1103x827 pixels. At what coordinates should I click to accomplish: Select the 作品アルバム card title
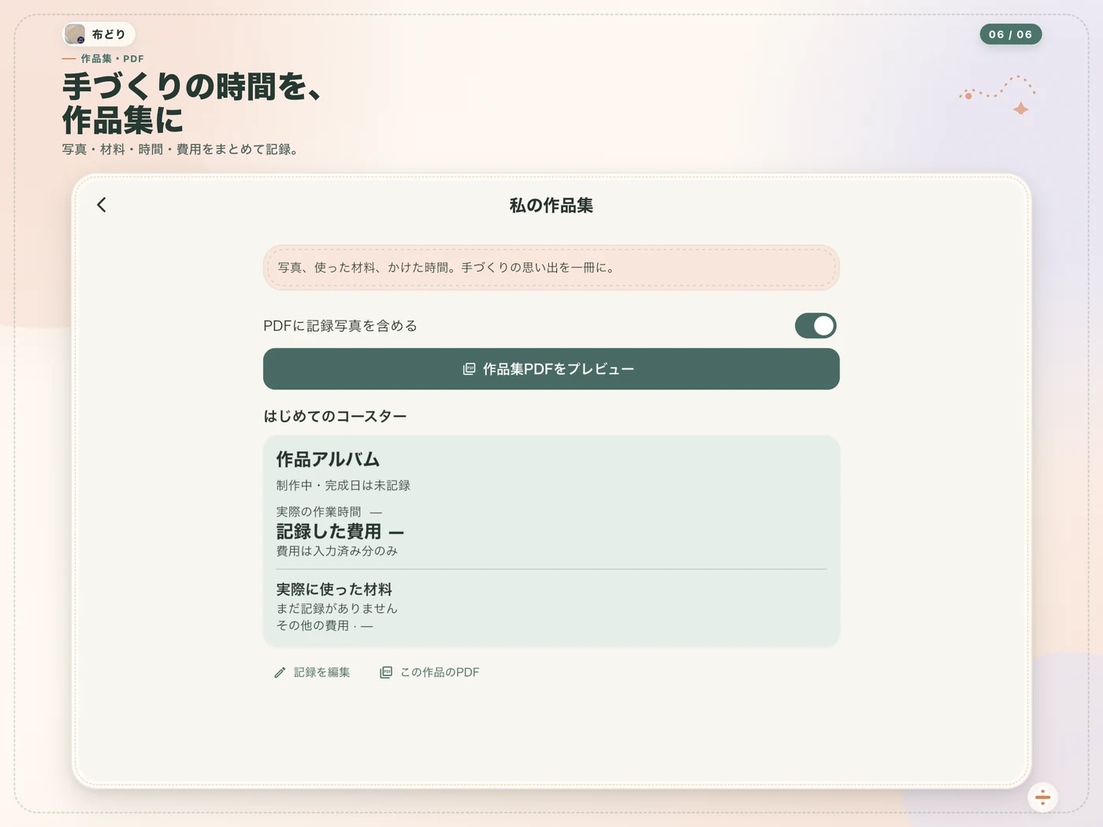coord(328,459)
